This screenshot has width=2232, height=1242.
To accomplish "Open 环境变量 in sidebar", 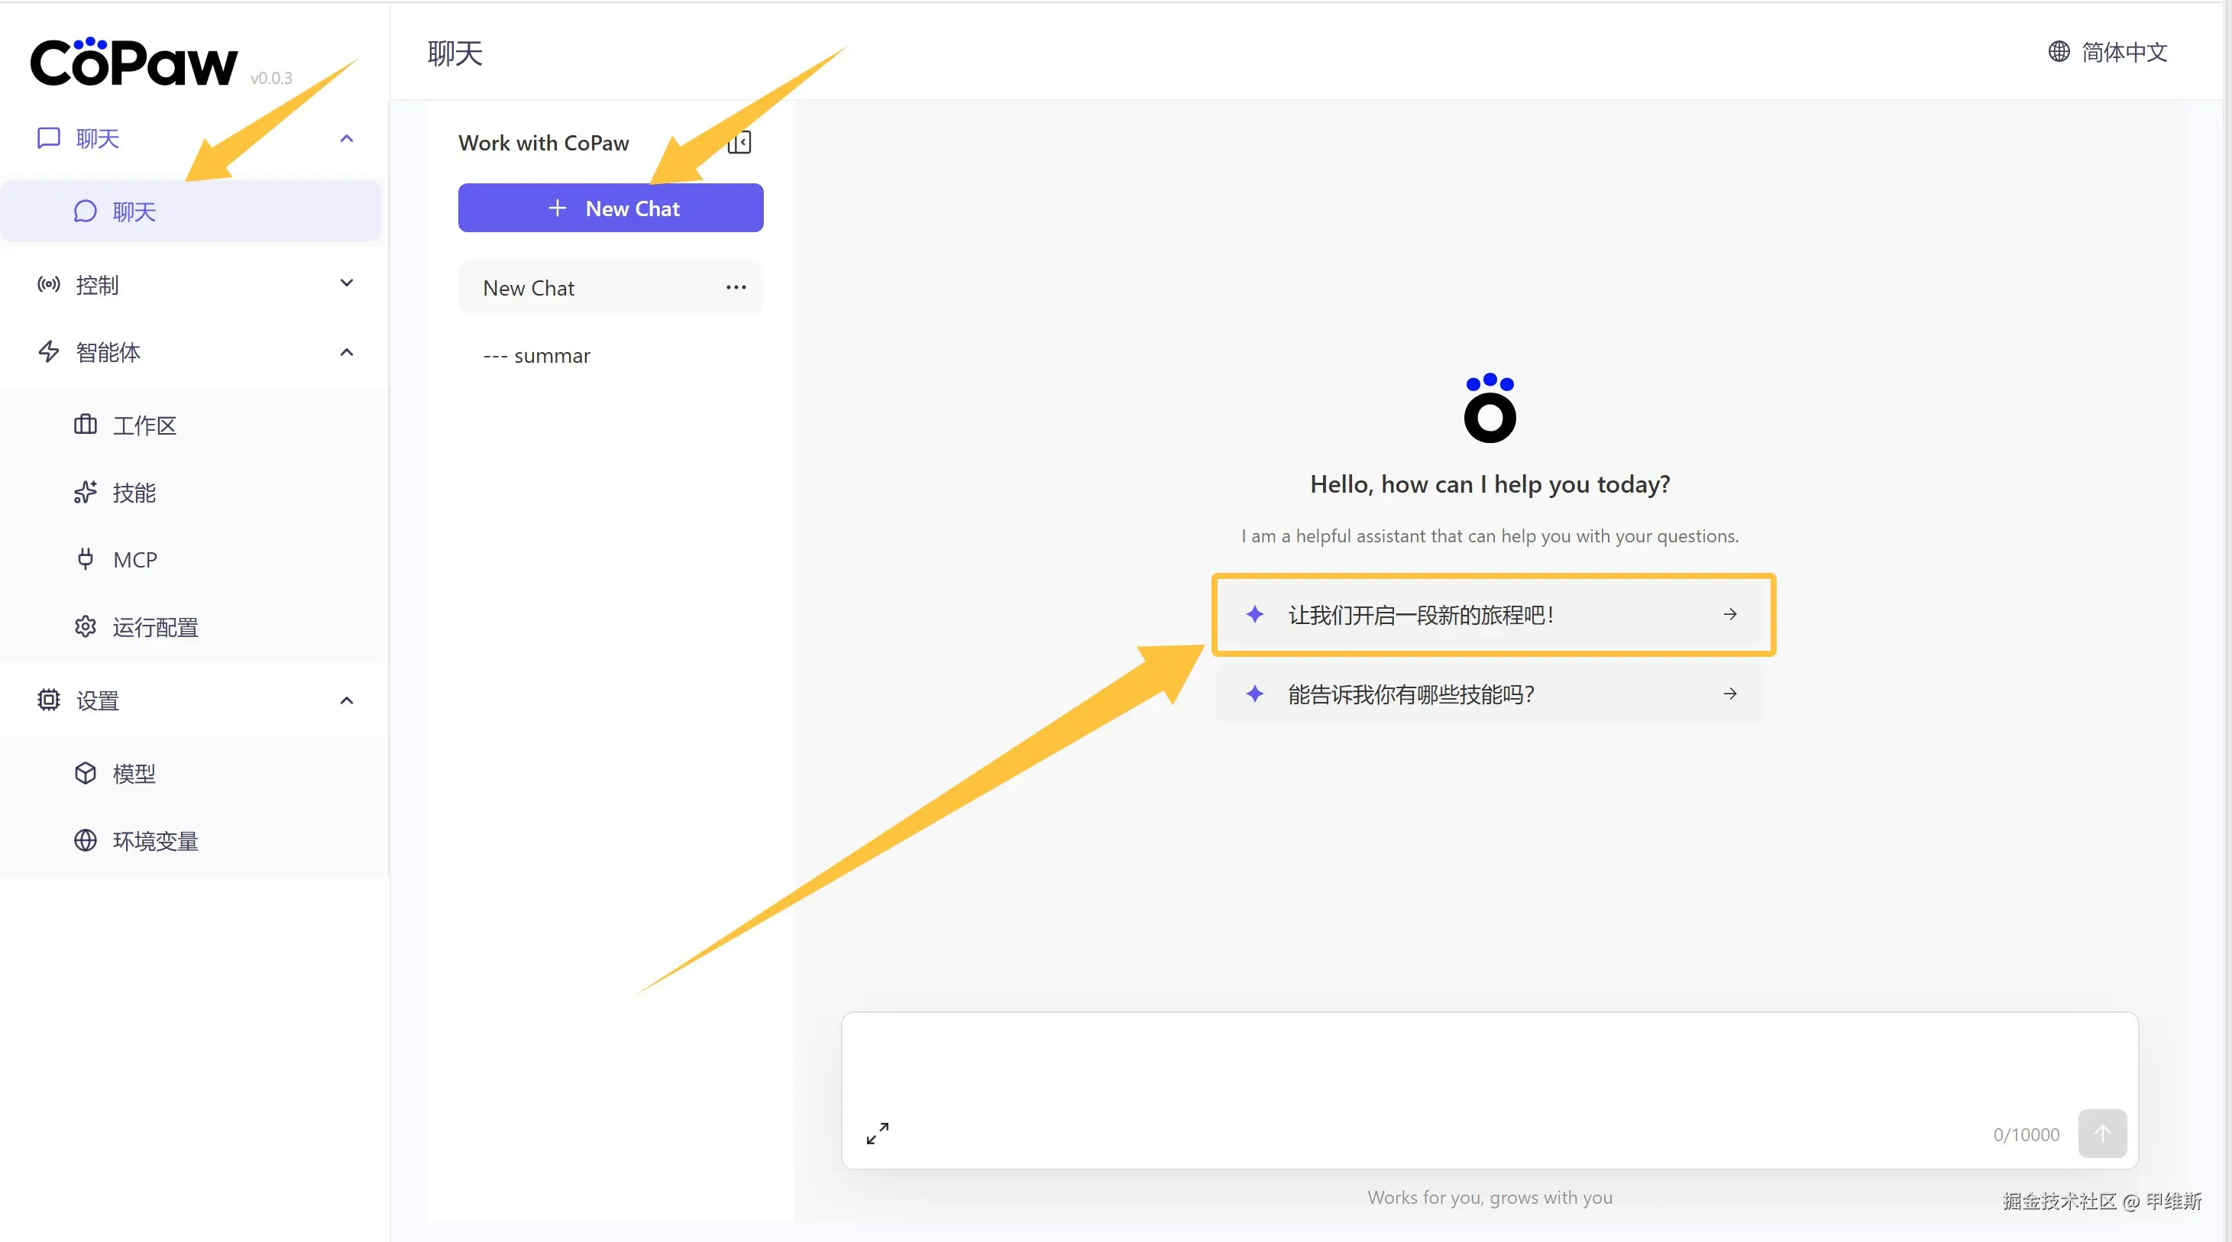I will [x=154, y=840].
